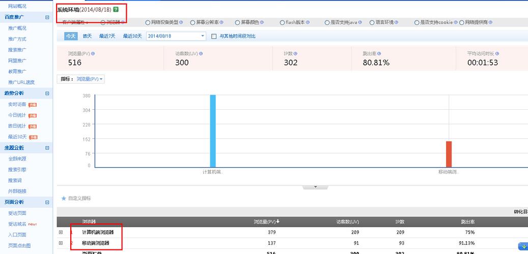Open the 2014/08/18 date dropdown
This screenshot has height=254, width=528.
pyautogui.click(x=202, y=36)
